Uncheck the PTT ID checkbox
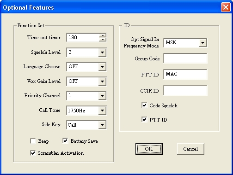 [144, 120]
